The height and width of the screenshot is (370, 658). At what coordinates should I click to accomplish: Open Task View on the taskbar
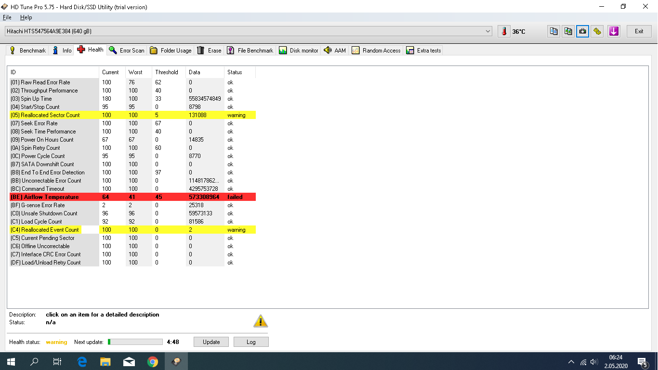57,361
